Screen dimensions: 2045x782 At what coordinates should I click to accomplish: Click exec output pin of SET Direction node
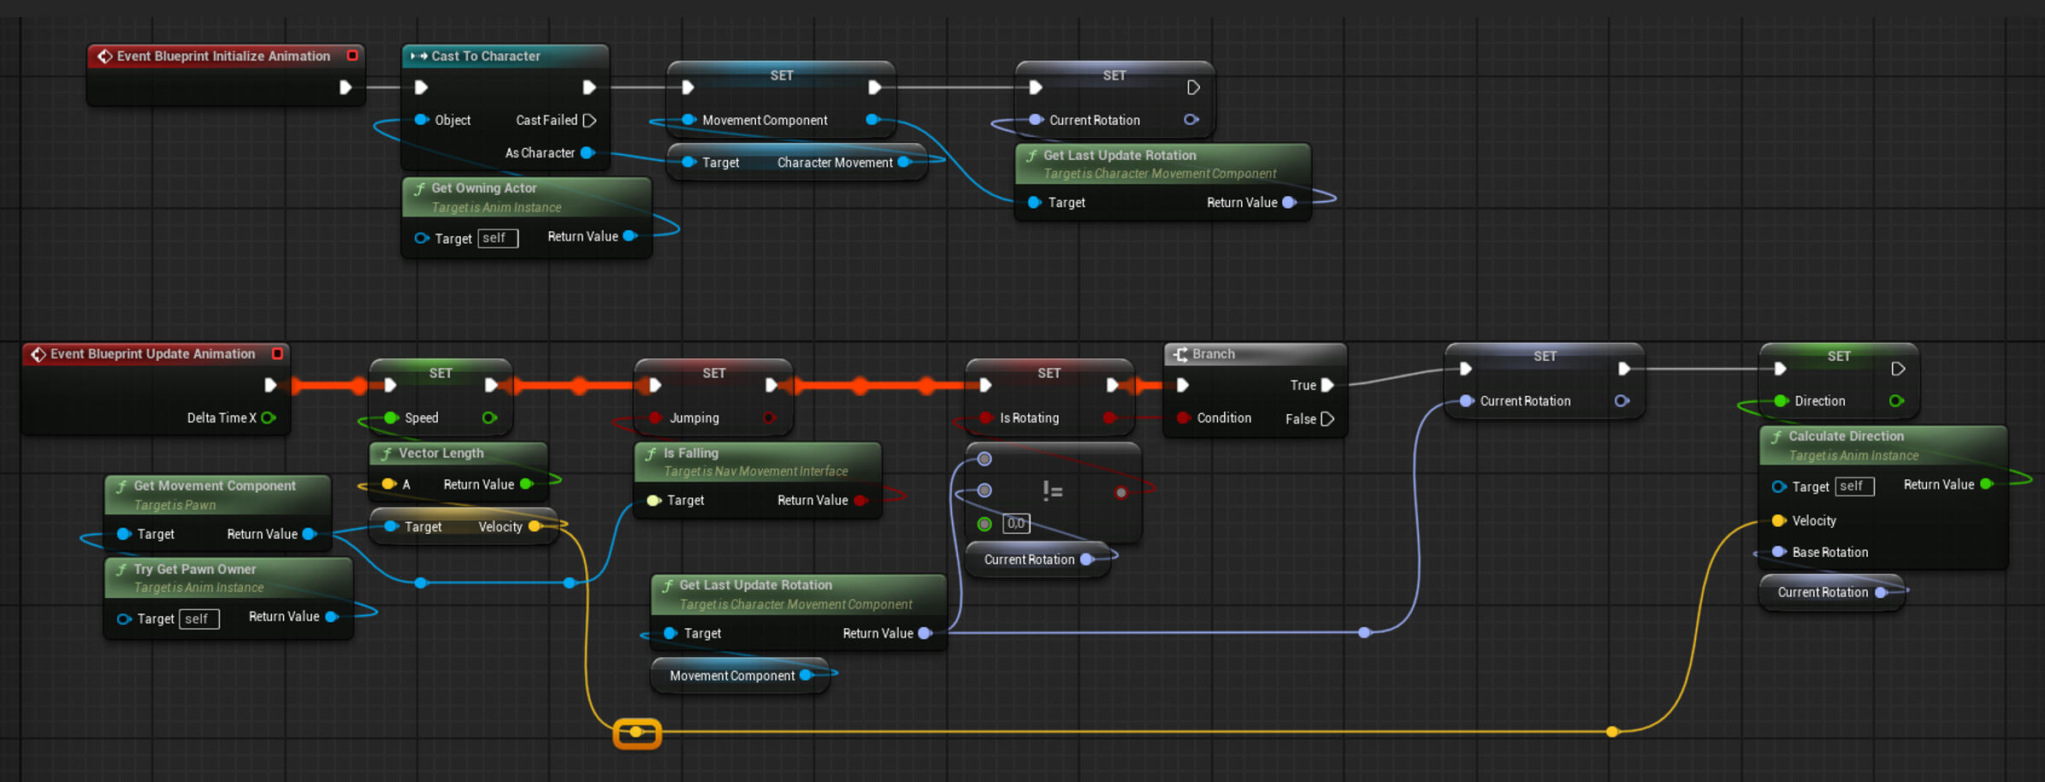click(1898, 369)
